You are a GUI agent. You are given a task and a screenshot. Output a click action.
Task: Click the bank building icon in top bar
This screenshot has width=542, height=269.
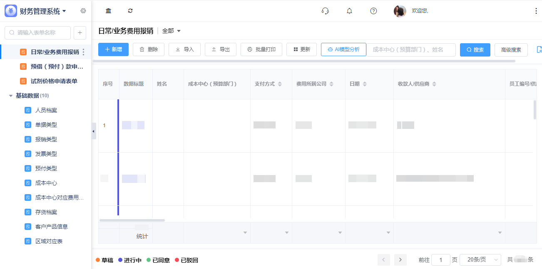coord(109,11)
